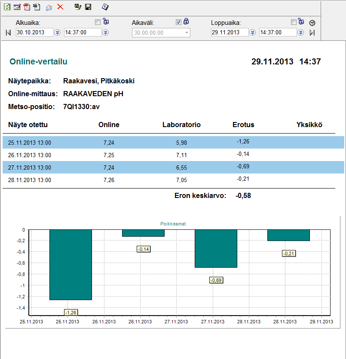Export the report to PDF
This screenshot has width=346, height=359.
pos(27,7)
